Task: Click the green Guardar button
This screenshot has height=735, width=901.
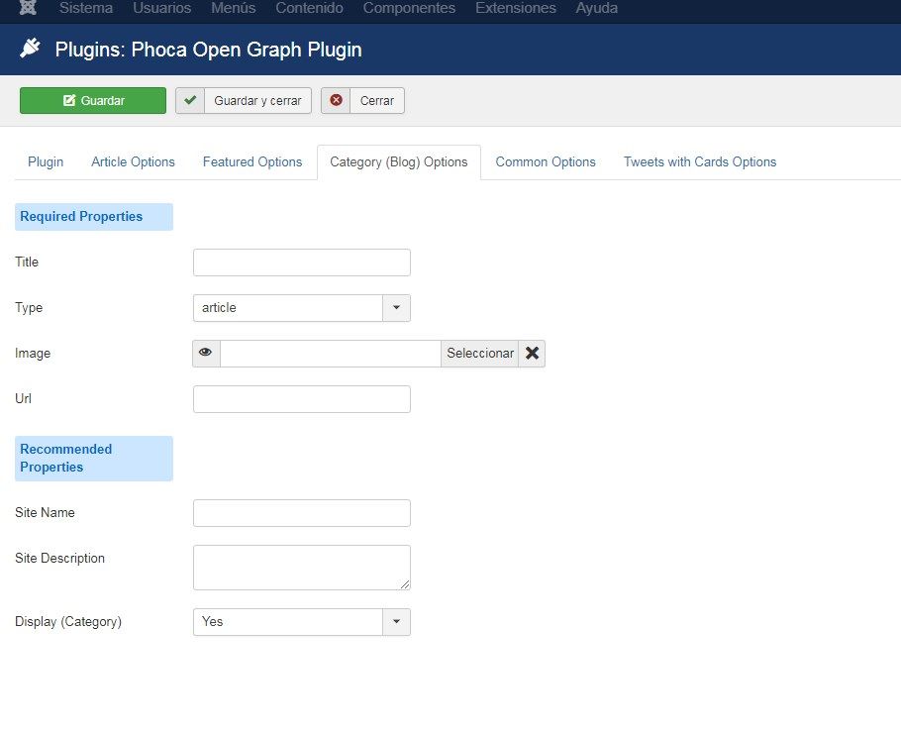Action: click(x=93, y=101)
